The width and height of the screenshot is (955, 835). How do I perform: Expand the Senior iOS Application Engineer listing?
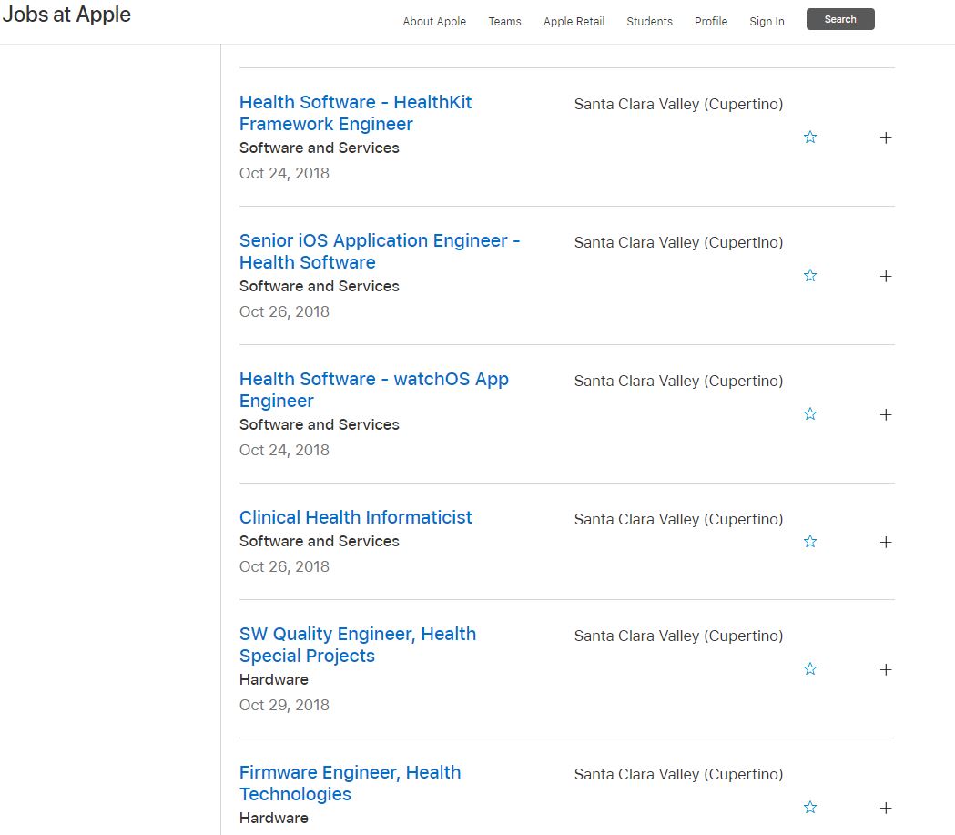tap(886, 277)
